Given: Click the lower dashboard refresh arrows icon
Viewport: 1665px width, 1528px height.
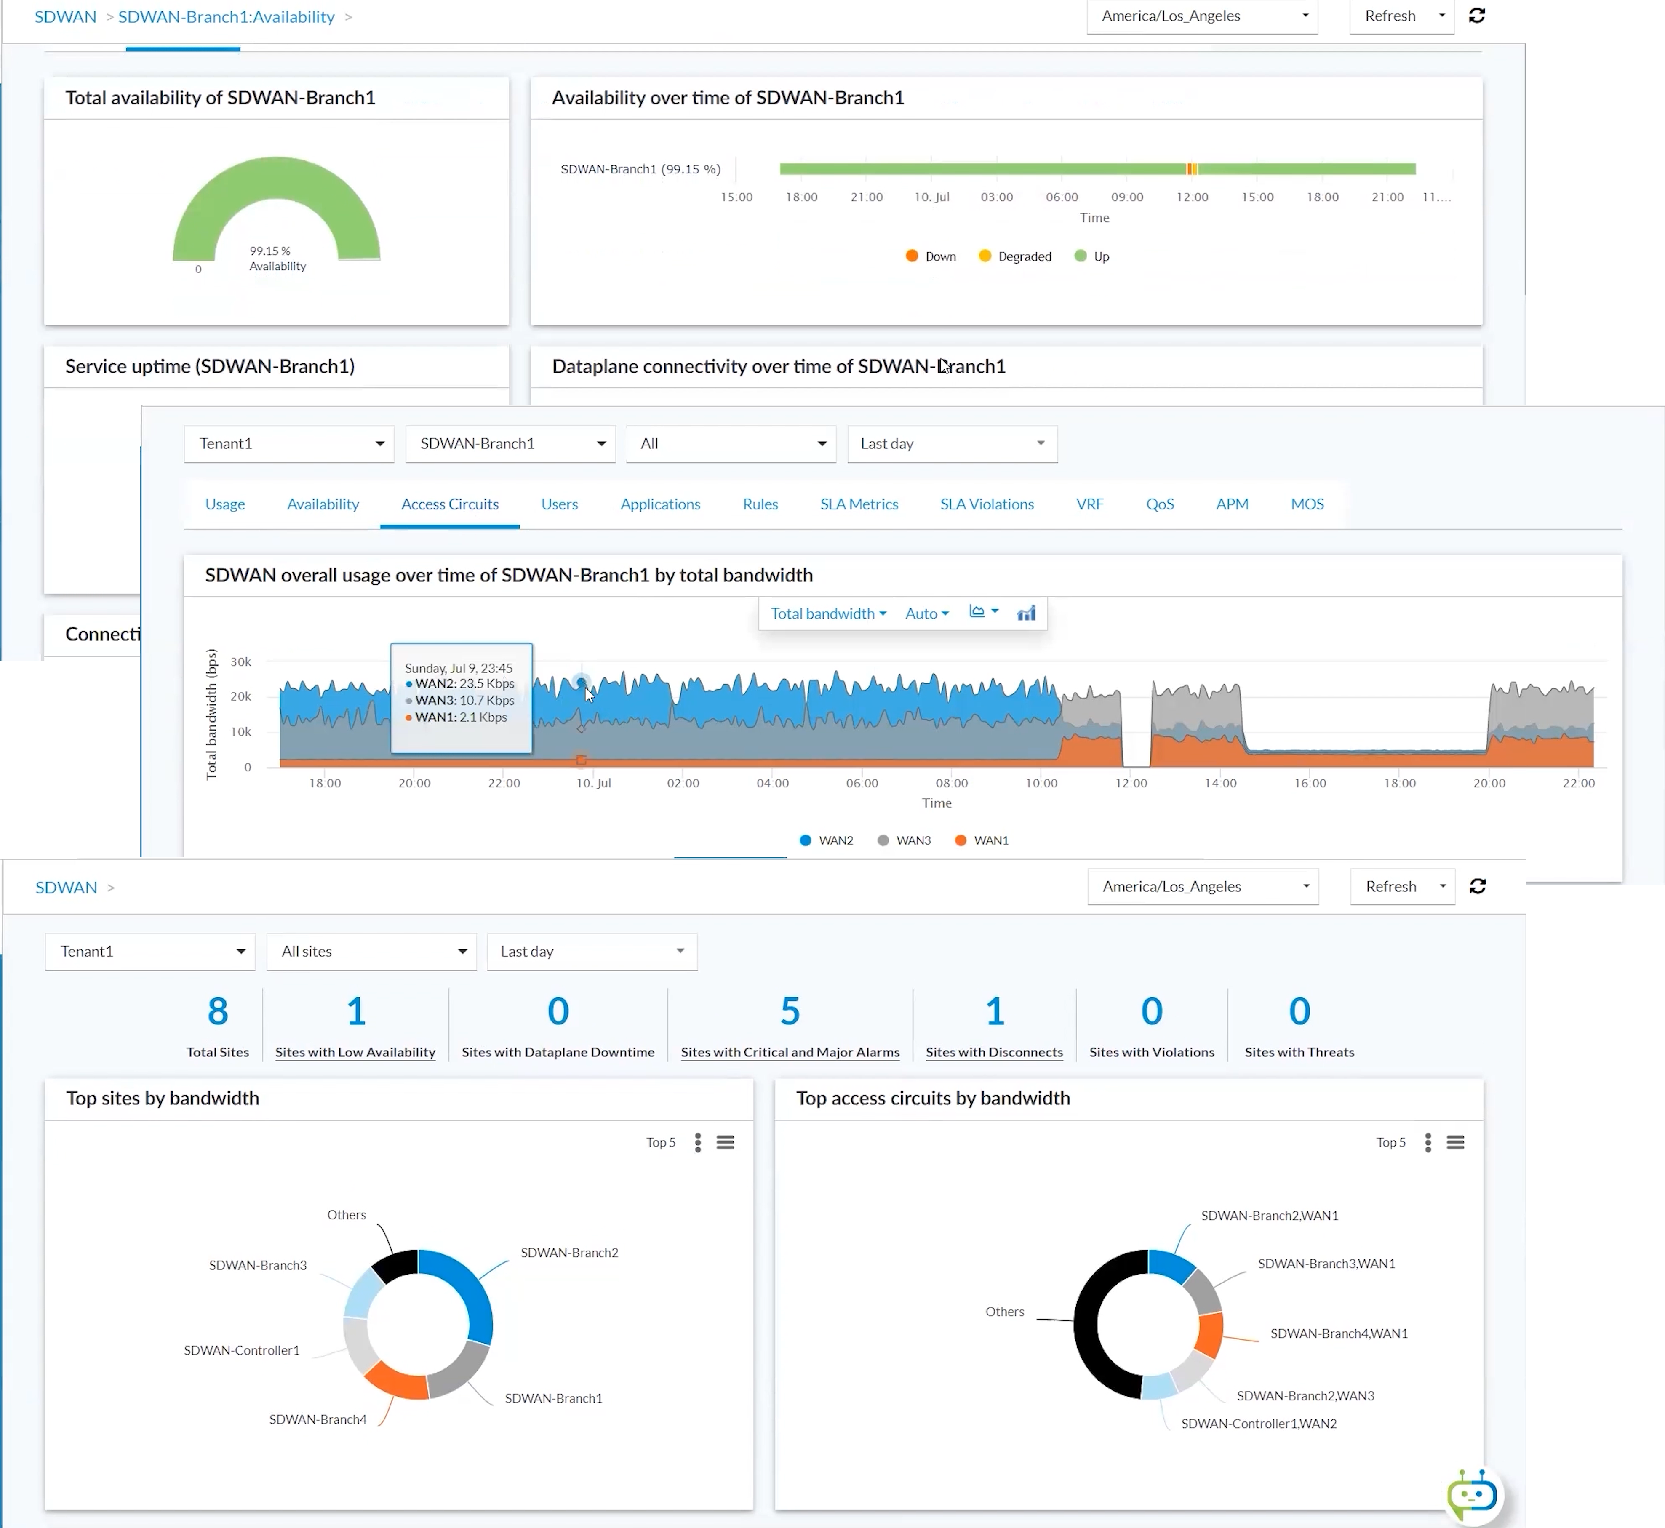Looking at the screenshot, I should coord(1477,886).
